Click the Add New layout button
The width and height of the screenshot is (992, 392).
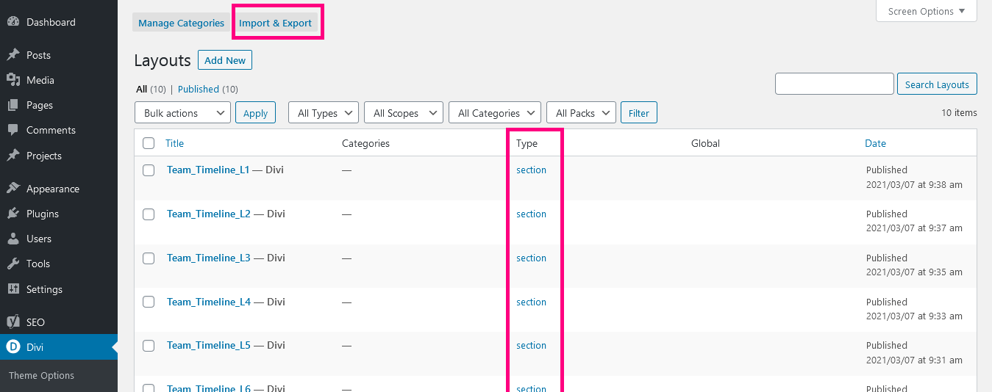point(225,60)
